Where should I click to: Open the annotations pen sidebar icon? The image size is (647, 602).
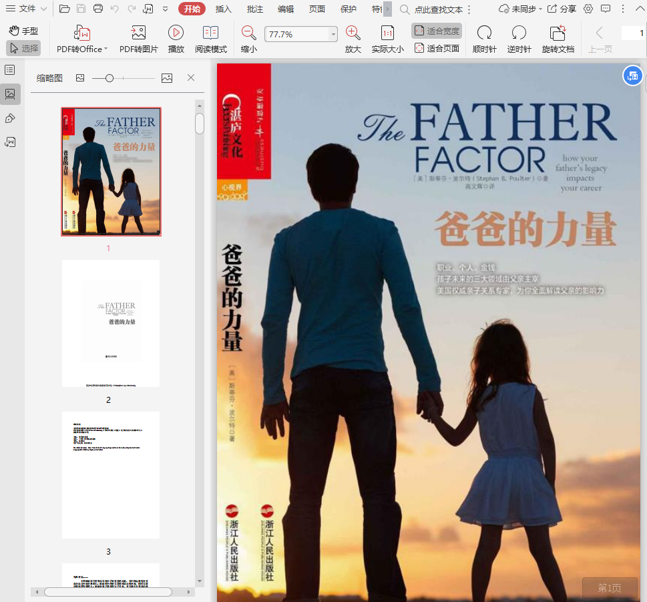point(10,118)
